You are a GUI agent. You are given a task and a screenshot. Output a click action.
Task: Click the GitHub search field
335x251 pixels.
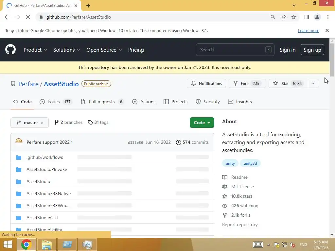[235, 50]
